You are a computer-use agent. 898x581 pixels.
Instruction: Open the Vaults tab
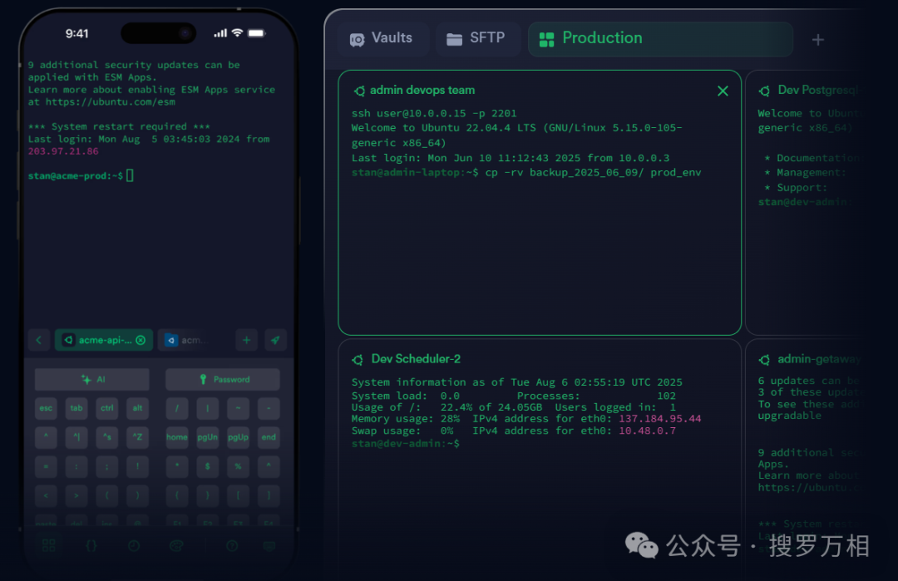point(382,38)
